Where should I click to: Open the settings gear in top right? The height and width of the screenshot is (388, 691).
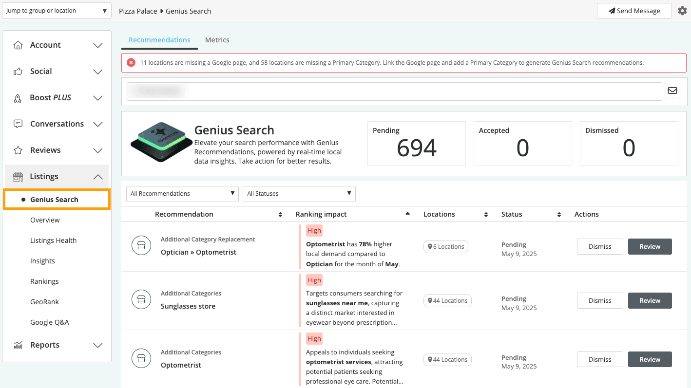pos(682,10)
